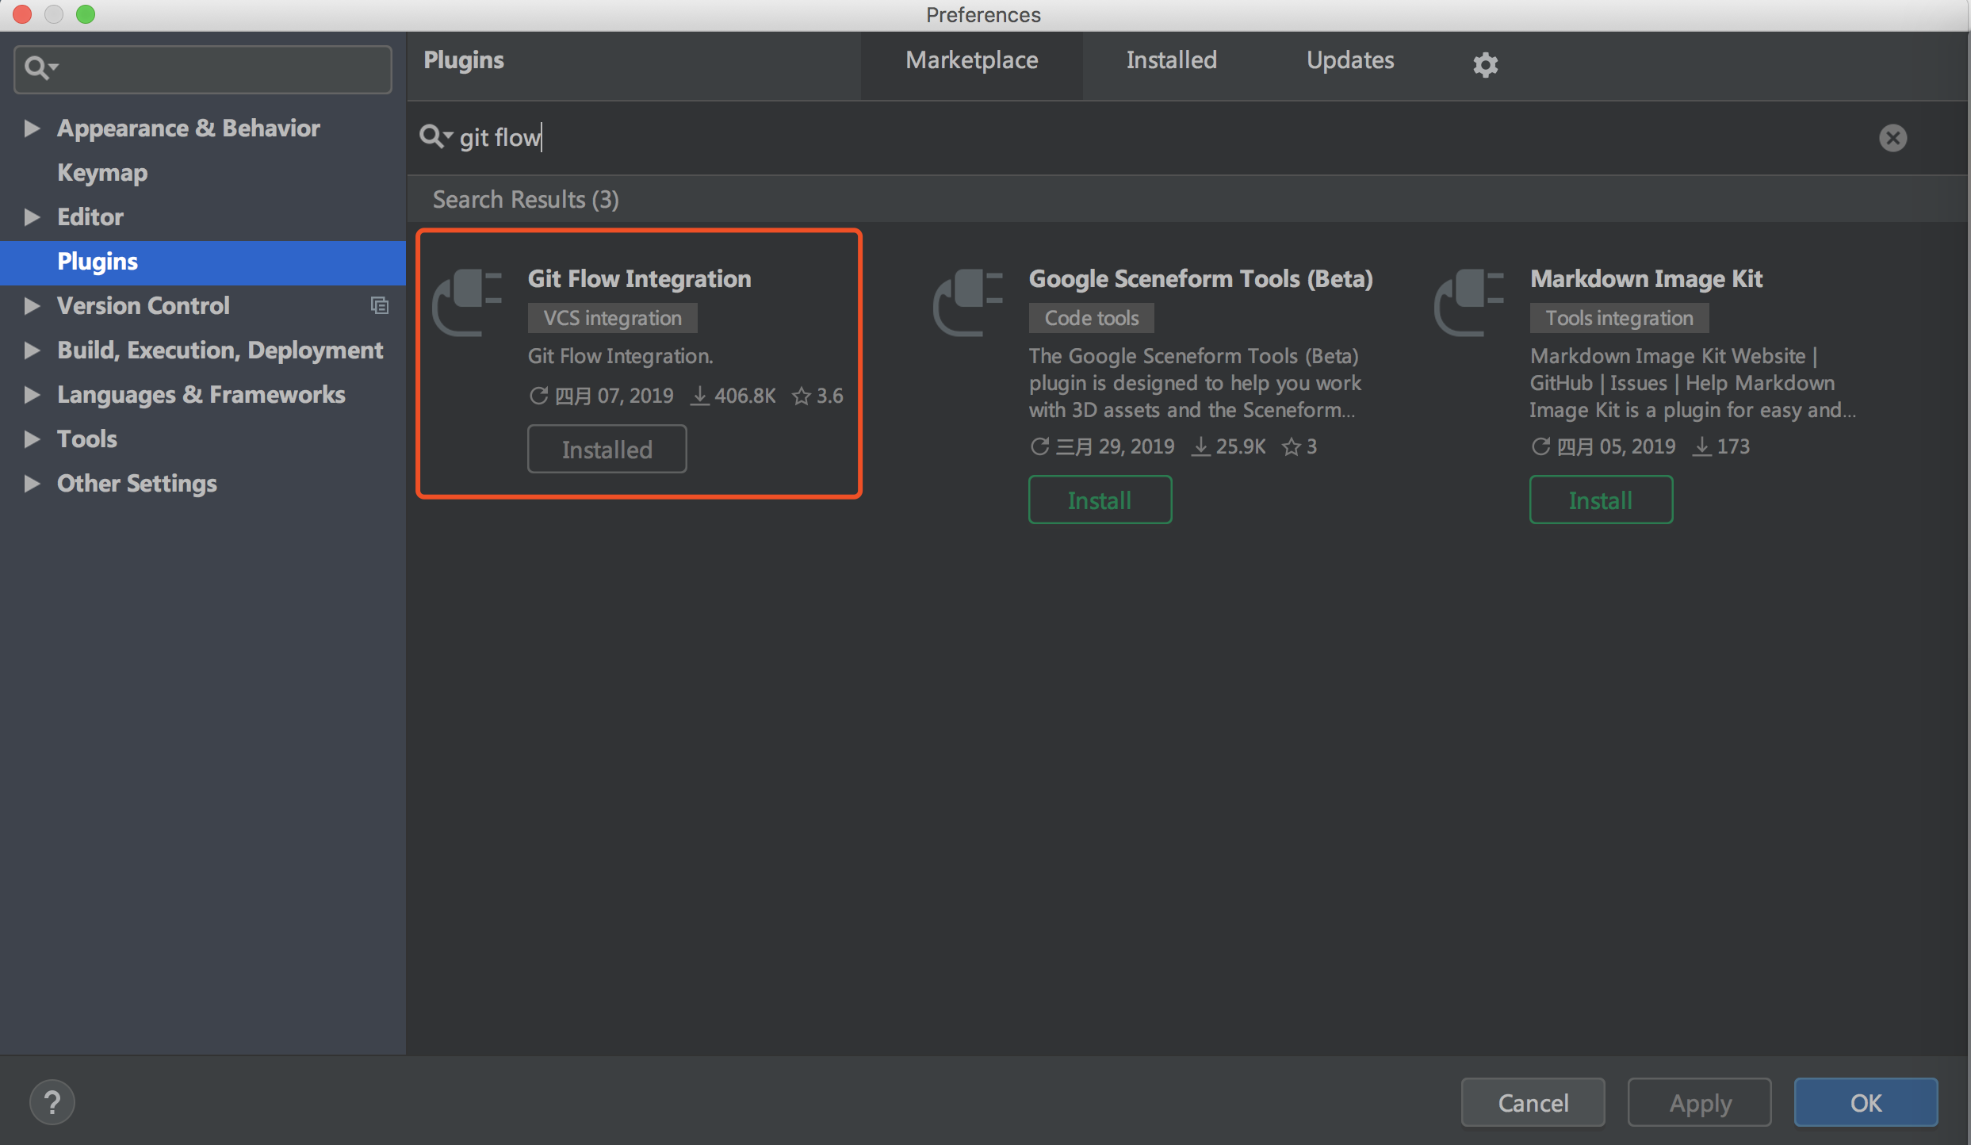This screenshot has height=1145, width=1971.
Task: Click the 'Git Flow Integration.' description text
Action: point(621,356)
